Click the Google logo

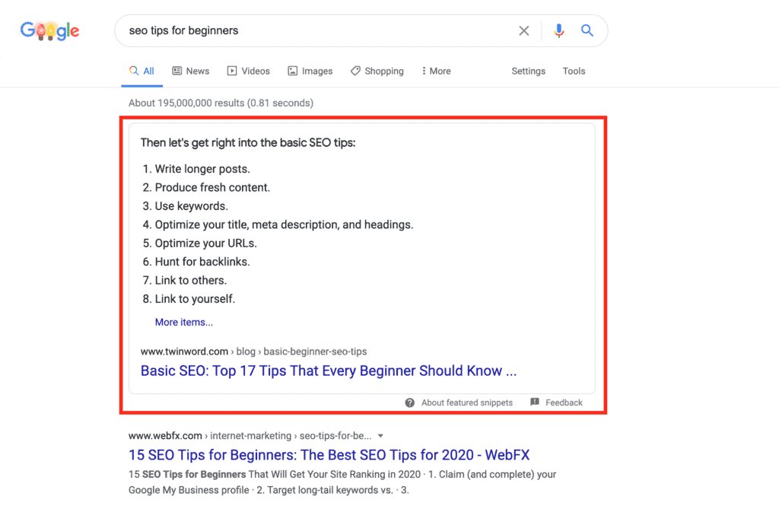pyautogui.click(x=49, y=31)
